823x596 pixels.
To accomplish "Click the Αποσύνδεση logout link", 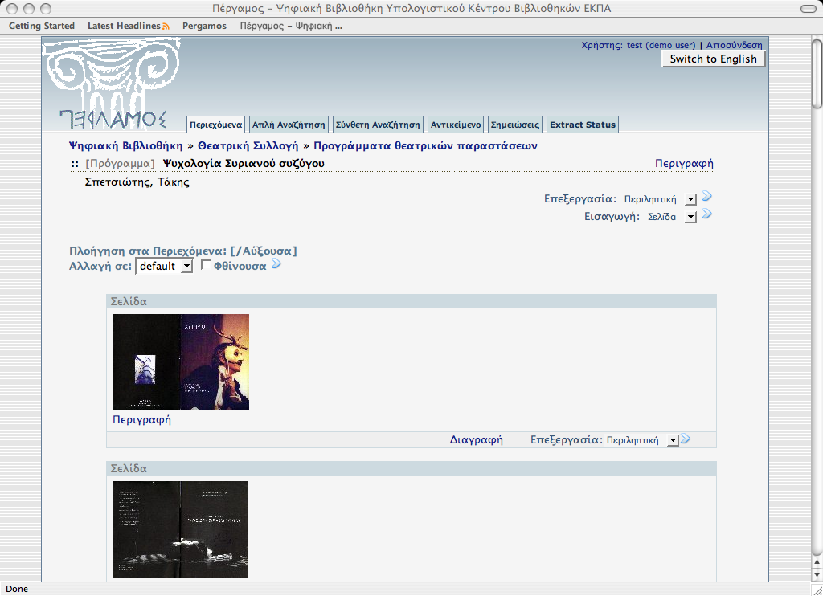I will pyautogui.click(x=735, y=45).
